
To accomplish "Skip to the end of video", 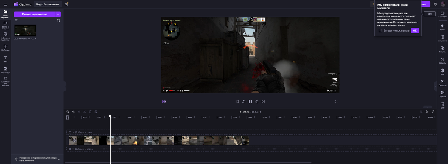I will click(x=263, y=101).
